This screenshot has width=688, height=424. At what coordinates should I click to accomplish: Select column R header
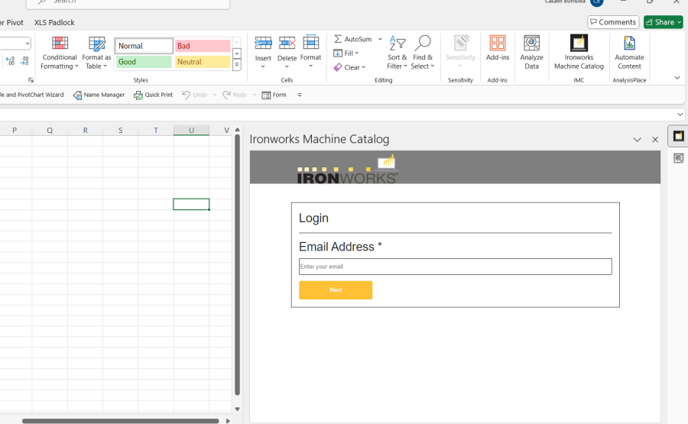point(85,130)
